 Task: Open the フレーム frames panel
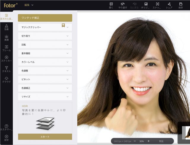tap(7, 48)
